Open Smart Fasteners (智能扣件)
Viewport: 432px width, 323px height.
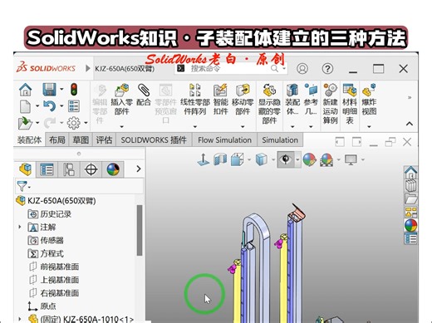221,100
